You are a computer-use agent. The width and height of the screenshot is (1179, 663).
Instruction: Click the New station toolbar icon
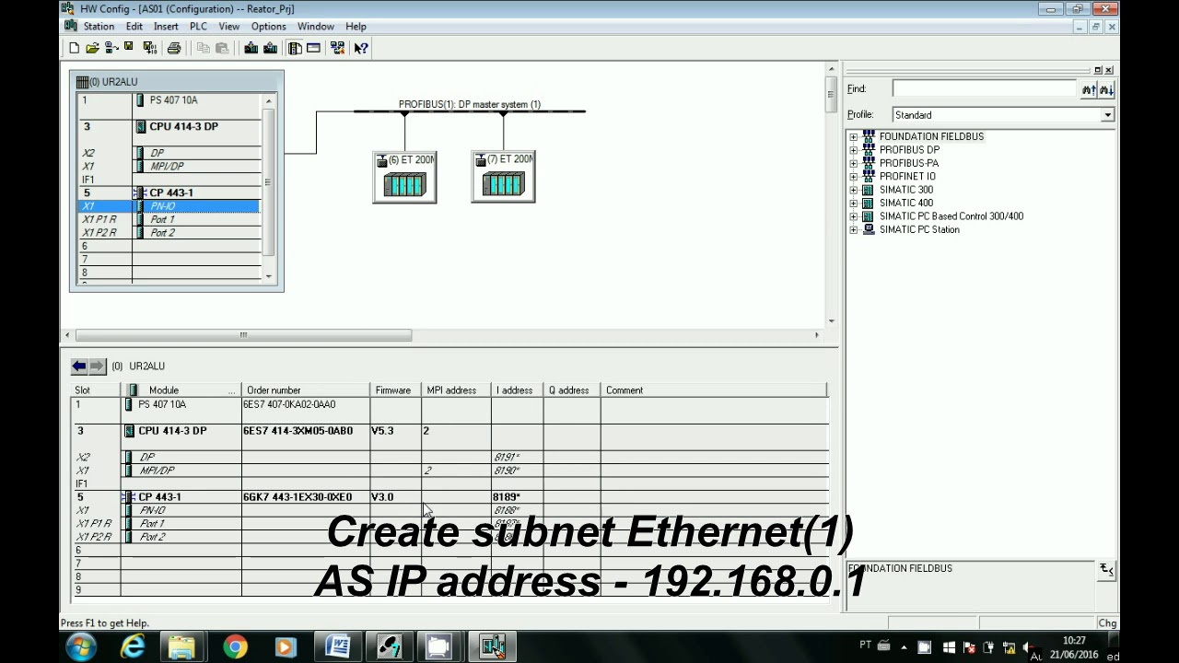click(74, 48)
